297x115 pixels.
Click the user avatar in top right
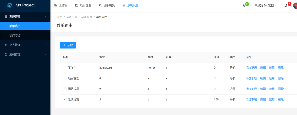pyautogui.click(x=295, y=6)
